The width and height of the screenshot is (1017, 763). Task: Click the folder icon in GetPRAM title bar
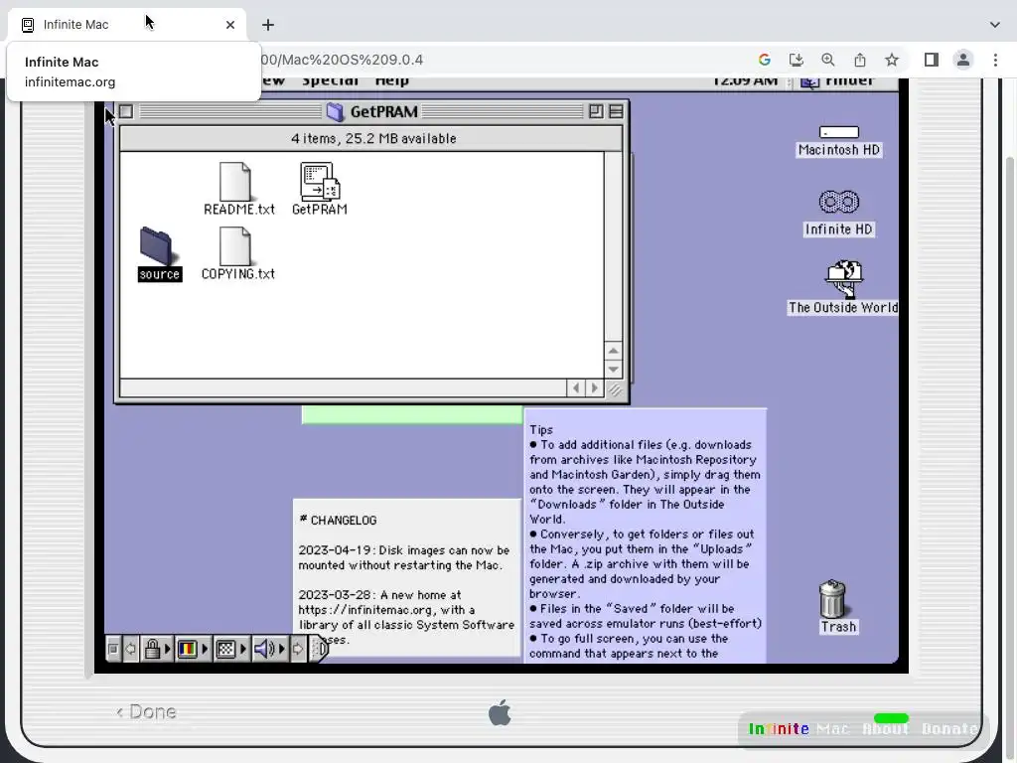tap(336, 112)
